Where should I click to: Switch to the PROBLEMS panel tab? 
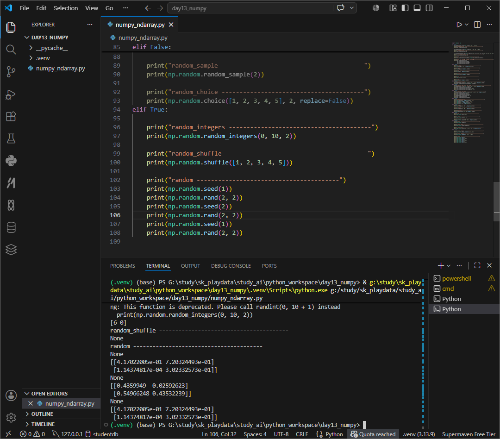coord(122,266)
